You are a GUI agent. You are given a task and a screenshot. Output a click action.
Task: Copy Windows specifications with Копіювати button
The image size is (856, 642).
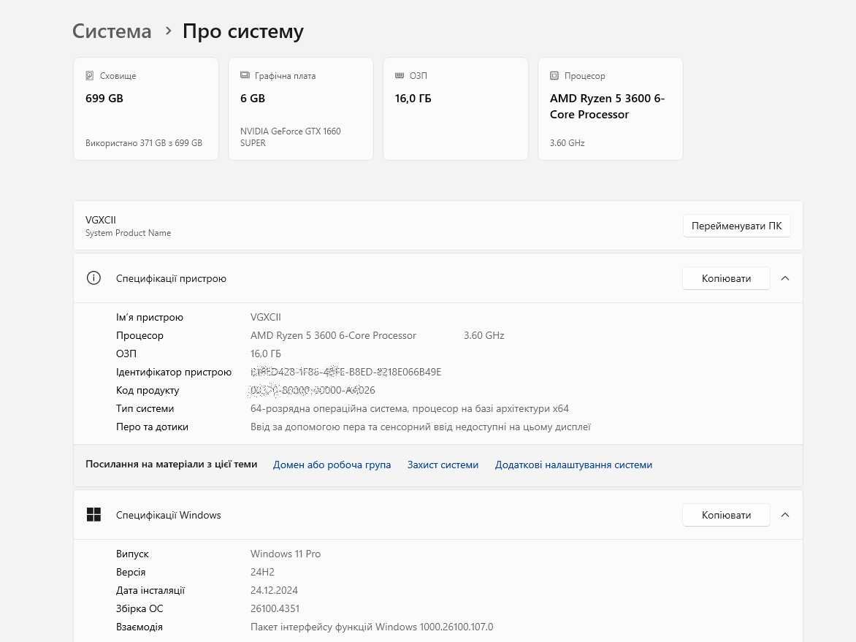(726, 515)
